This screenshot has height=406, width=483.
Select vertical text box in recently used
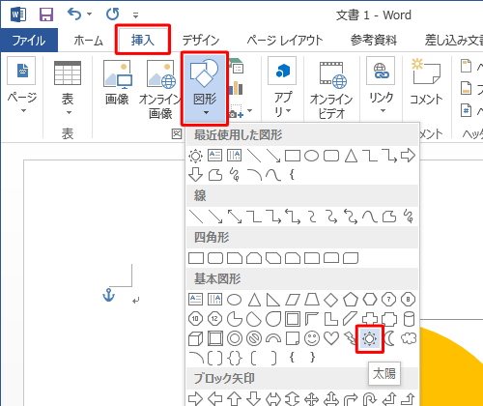(234, 156)
